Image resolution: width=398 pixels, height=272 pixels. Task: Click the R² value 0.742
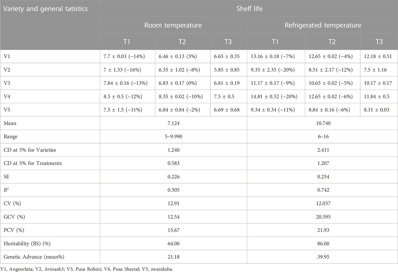coord(322,190)
